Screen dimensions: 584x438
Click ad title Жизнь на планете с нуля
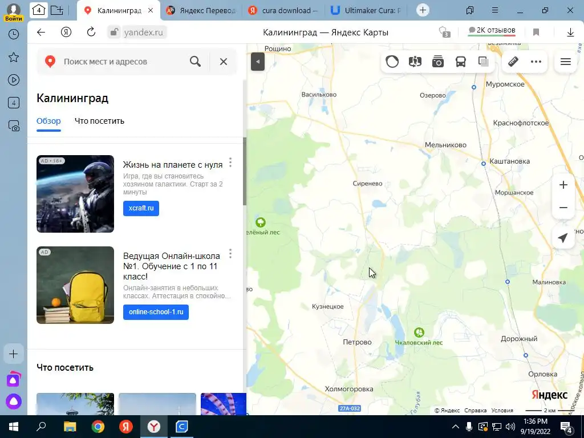pyautogui.click(x=173, y=165)
